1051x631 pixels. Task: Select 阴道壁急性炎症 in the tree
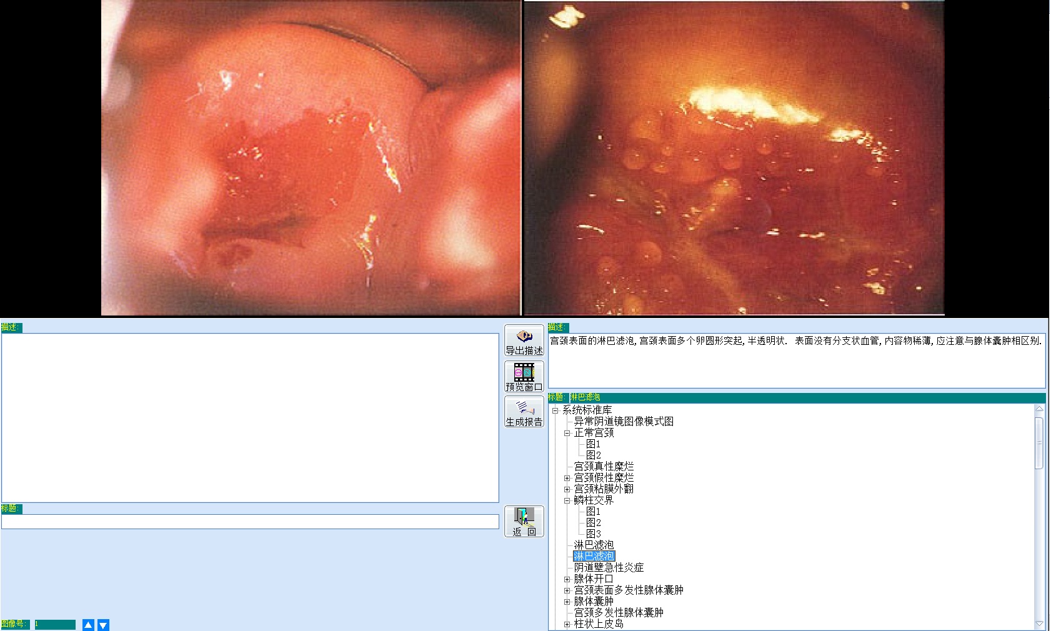[608, 568]
